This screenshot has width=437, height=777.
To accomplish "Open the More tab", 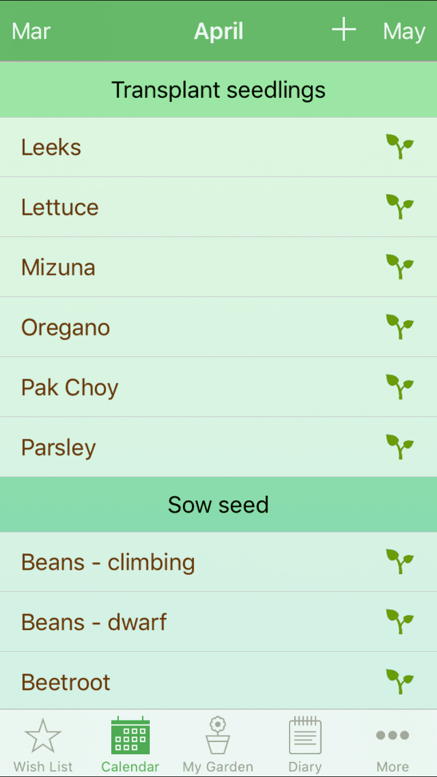I will pyautogui.click(x=393, y=745).
